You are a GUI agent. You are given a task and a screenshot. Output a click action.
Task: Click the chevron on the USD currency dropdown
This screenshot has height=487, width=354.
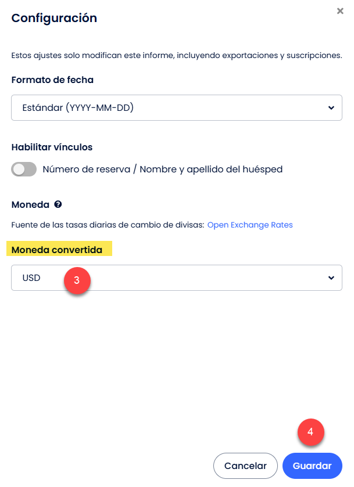(331, 277)
